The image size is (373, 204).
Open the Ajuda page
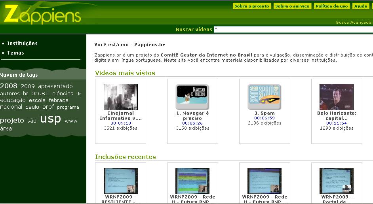(x=361, y=6)
